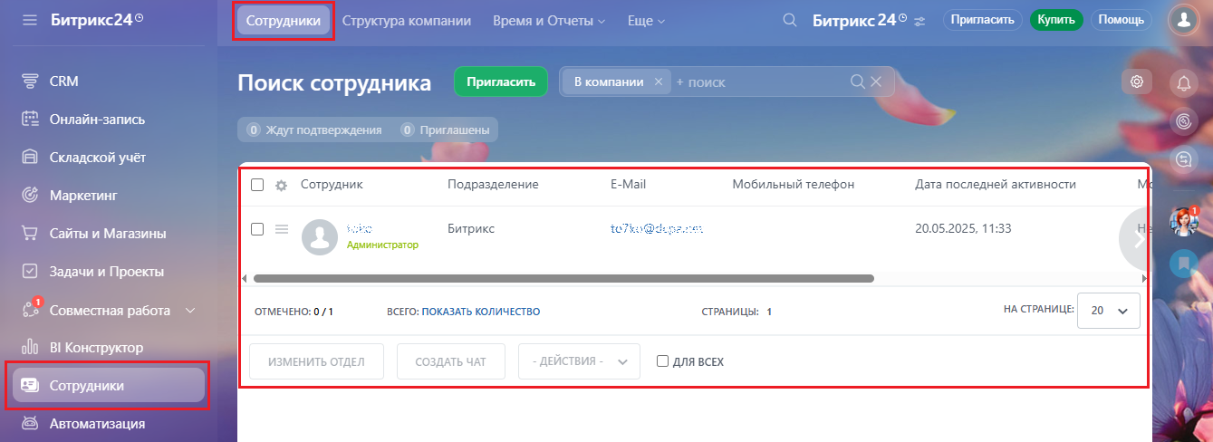Open the assistant avatar with the badge

click(1183, 220)
